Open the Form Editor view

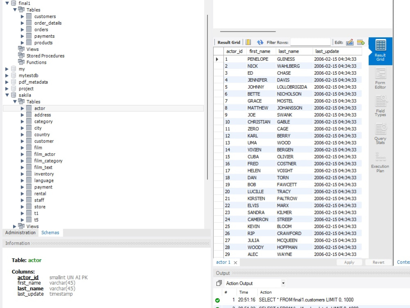click(380, 78)
